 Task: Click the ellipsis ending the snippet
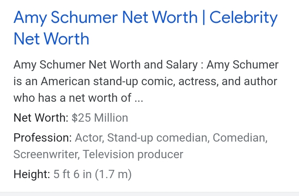coord(139,99)
